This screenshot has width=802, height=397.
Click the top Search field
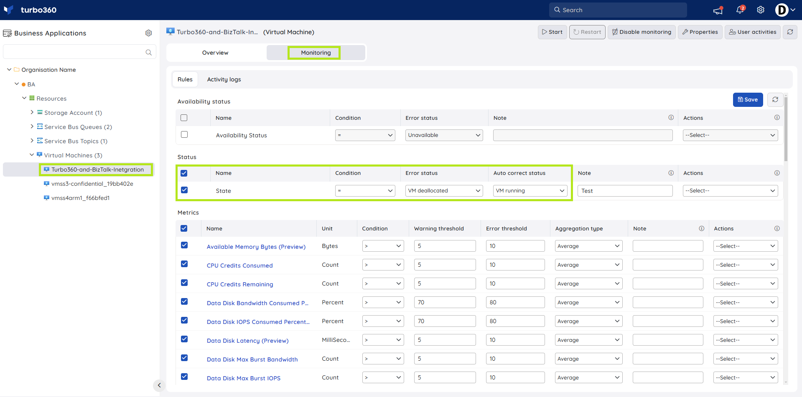coord(618,10)
